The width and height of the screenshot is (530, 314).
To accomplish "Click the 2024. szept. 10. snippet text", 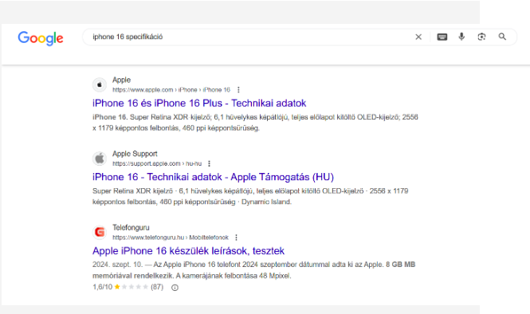I will point(253,270).
